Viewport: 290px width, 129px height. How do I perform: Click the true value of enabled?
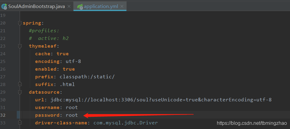pyautogui.click(x=69, y=69)
